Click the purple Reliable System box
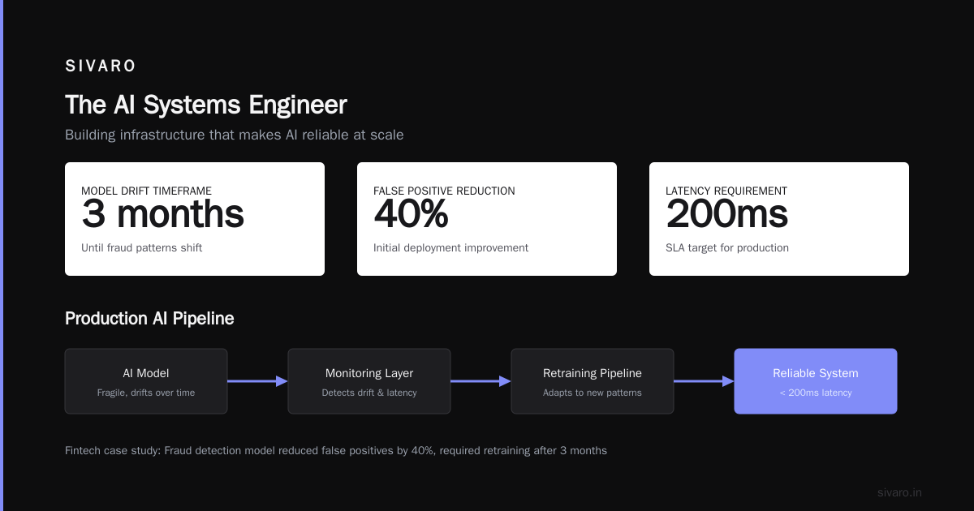Image resolution: width=974 pixels, height=511 pixels. coord(816,381)
